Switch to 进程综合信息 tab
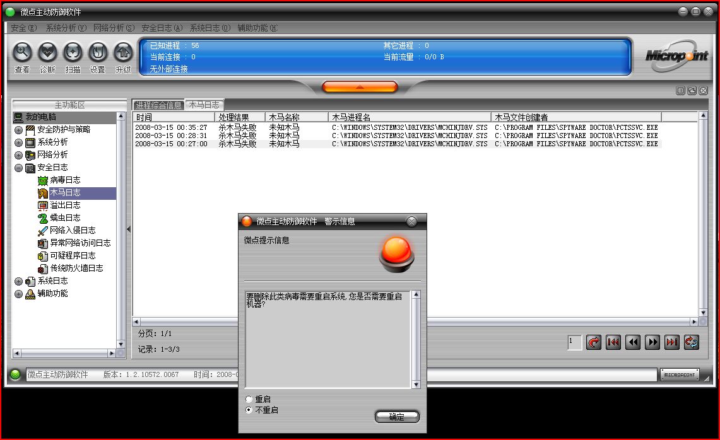 tap(158, 105)
